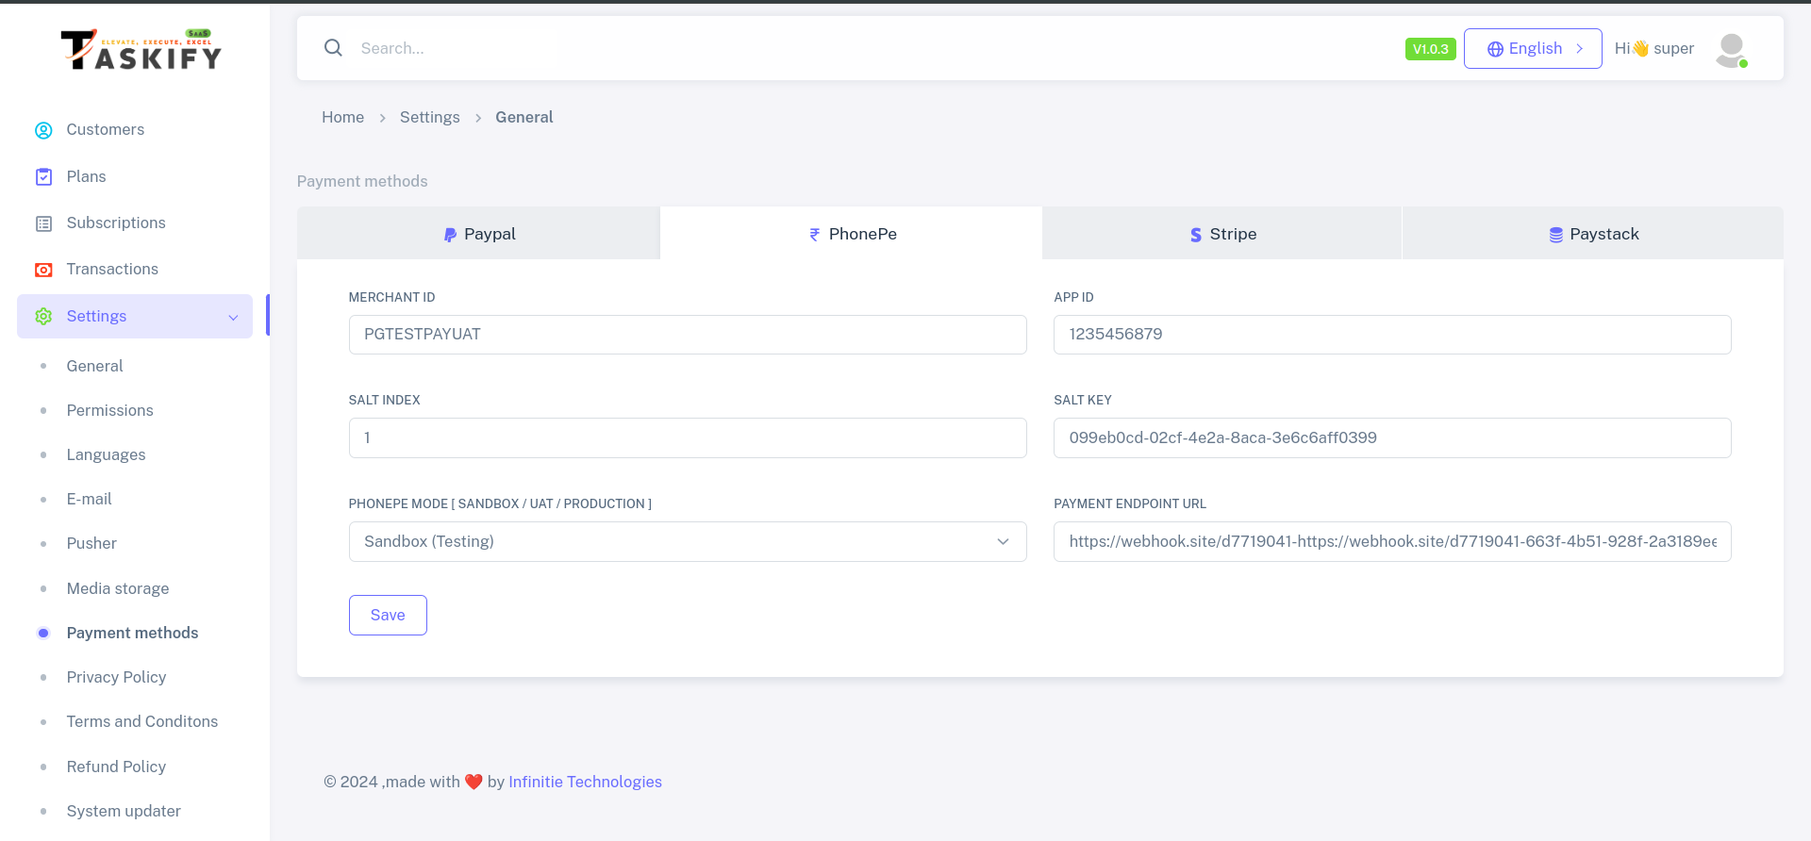Switch to the Paypal tab
This screenshot has height=841, width=1811.
tap(479, 234)
